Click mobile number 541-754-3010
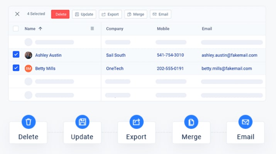 click(170, 55)
